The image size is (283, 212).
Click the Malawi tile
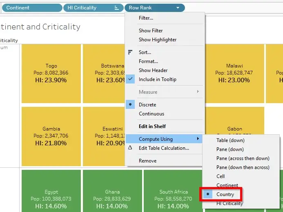[234, 74]
